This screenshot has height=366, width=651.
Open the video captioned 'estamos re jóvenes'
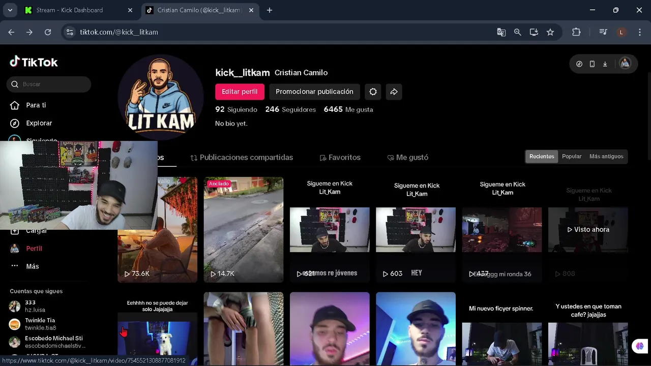(x=330, y=230)
